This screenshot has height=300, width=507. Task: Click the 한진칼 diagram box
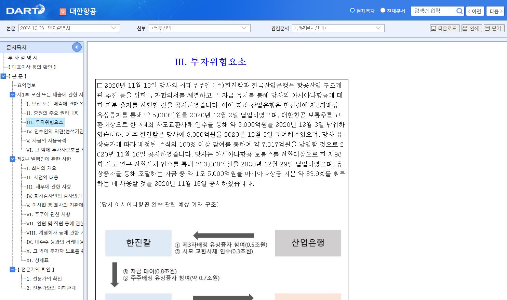(138, 243)
